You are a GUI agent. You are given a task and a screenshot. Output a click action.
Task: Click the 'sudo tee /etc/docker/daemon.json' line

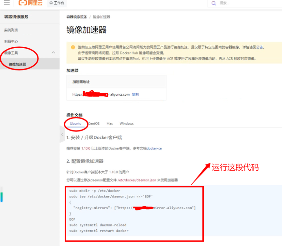click(111, 196)
